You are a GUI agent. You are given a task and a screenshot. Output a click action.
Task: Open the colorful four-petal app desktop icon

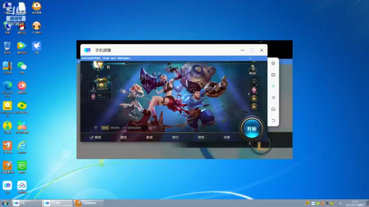[22, 127]
